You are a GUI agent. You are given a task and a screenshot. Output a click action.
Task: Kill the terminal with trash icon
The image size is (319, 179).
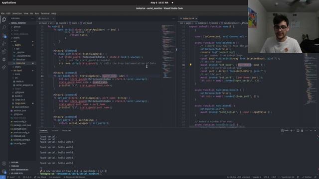[302, 131]
